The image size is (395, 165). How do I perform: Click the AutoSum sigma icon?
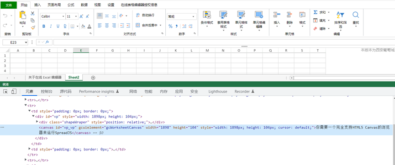pyautogui.click(x=315, y=12)
